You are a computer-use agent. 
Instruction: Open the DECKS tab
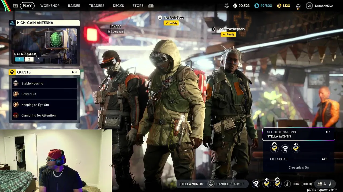(118, 6)
